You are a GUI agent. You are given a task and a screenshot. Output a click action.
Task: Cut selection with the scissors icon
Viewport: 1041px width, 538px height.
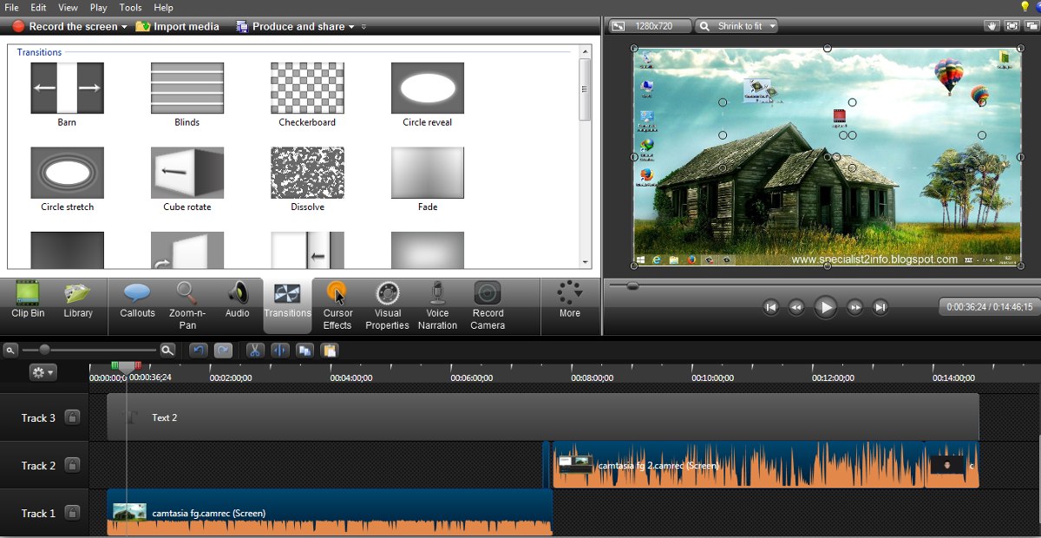pyautogui.click(x=255, y=351)
